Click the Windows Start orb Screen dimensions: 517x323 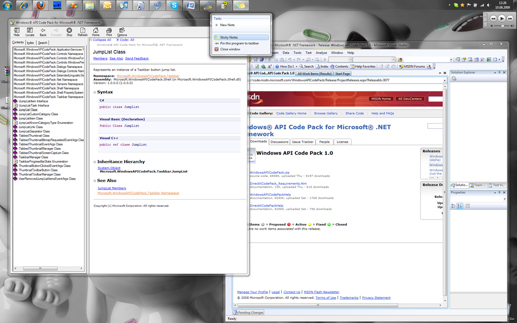(x=7, y=5)
